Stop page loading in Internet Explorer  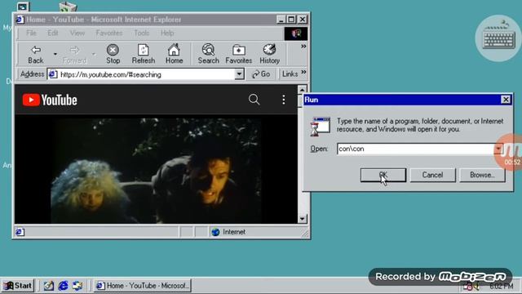point(113,55)
